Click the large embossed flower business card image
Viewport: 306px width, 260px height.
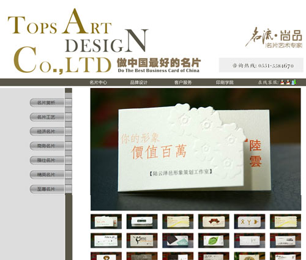coord(196,149)
